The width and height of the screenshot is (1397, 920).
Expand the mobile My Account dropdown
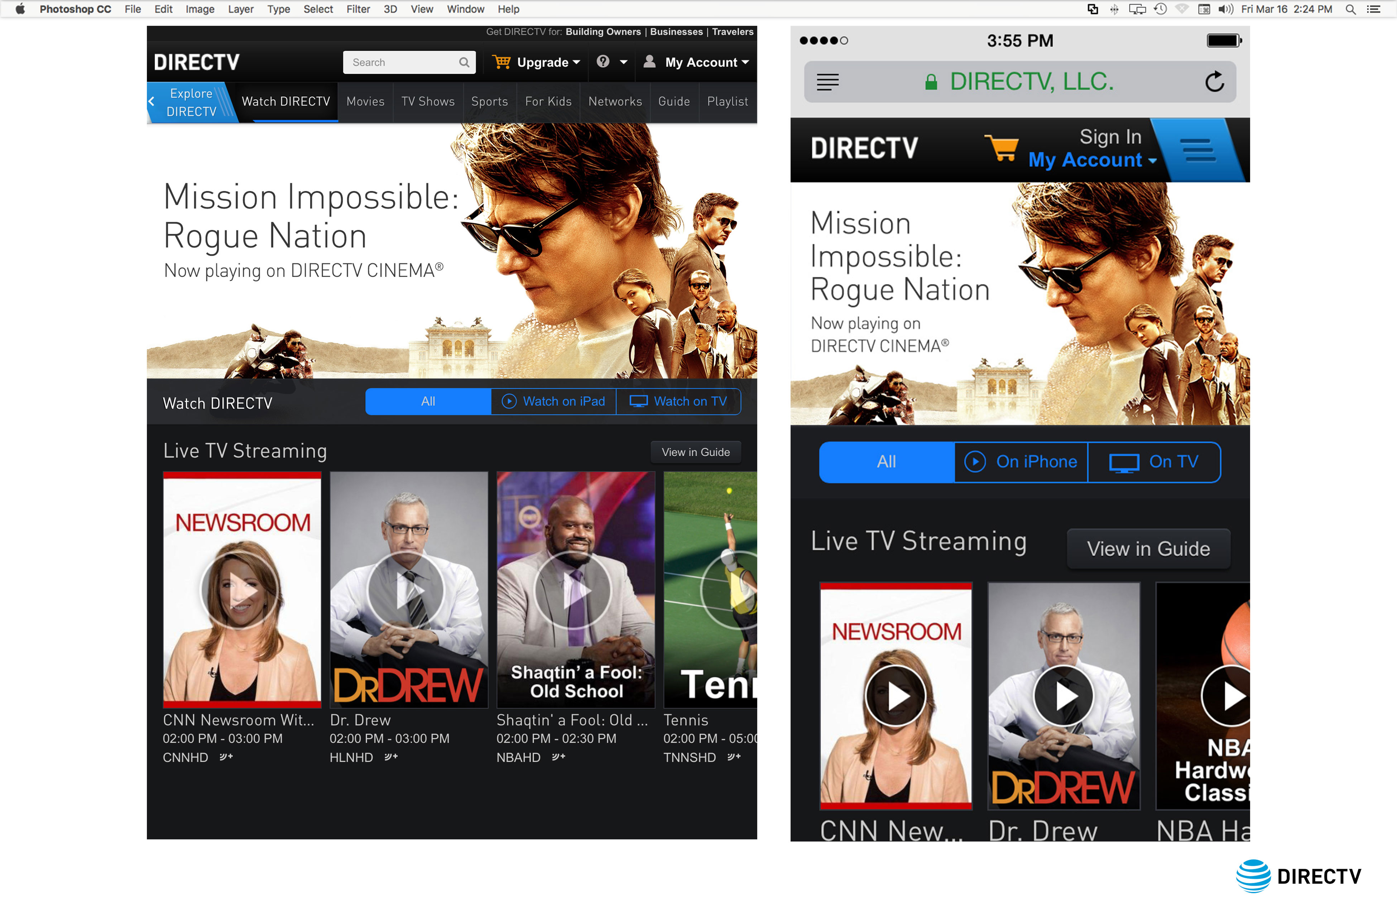point(1152,161)
